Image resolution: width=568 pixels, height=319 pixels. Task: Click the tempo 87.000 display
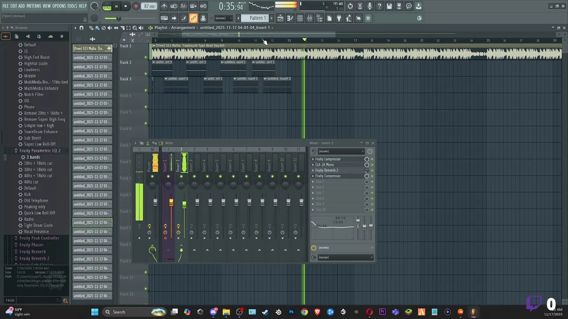click(150, 6)
